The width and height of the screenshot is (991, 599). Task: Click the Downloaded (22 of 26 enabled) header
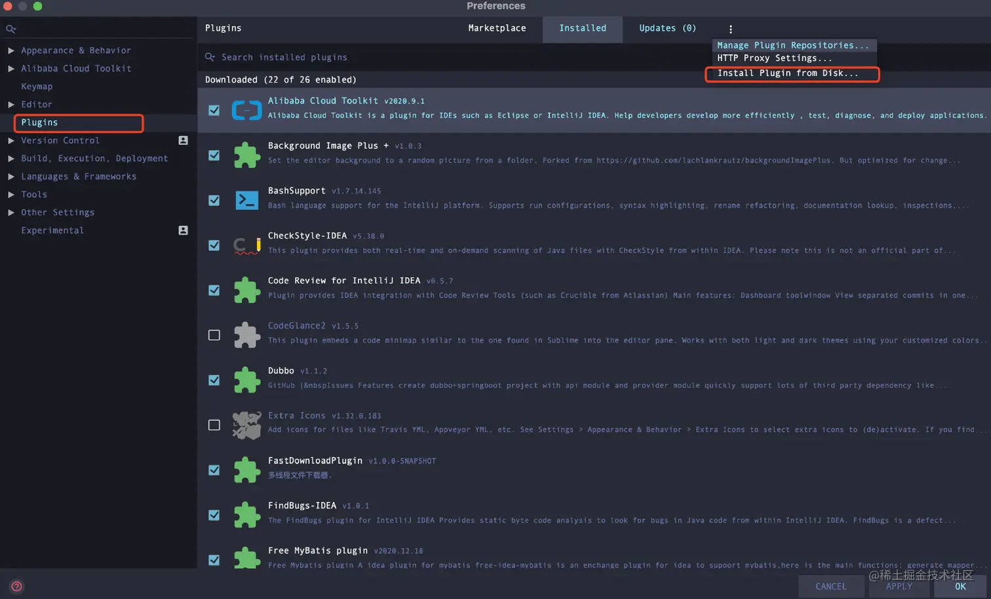281,80
